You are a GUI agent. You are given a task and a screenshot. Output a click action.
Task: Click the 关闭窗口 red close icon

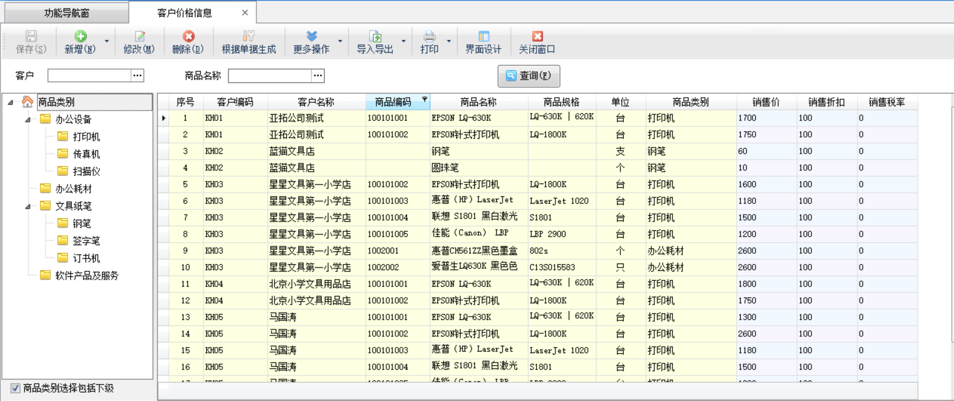(x=537, y=36)
